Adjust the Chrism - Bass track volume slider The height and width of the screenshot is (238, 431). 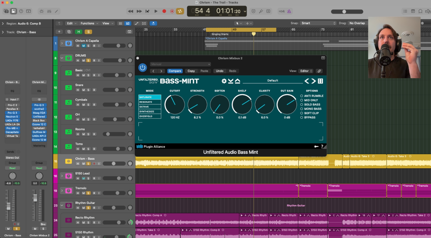tap(114, 164)
